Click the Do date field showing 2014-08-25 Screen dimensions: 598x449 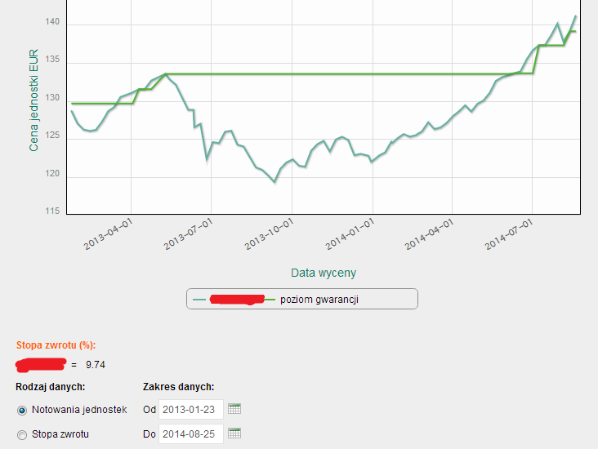pos(191,433)
